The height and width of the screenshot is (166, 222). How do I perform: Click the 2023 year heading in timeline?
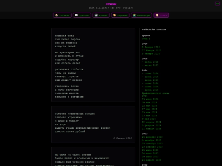145,134
